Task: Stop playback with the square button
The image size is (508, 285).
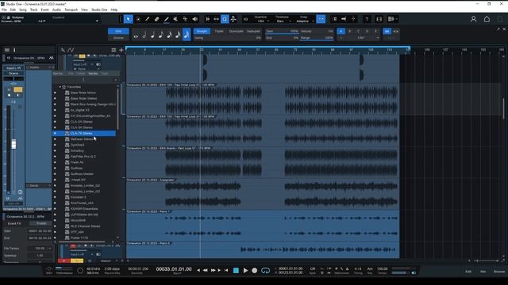Action: [236, 271]
